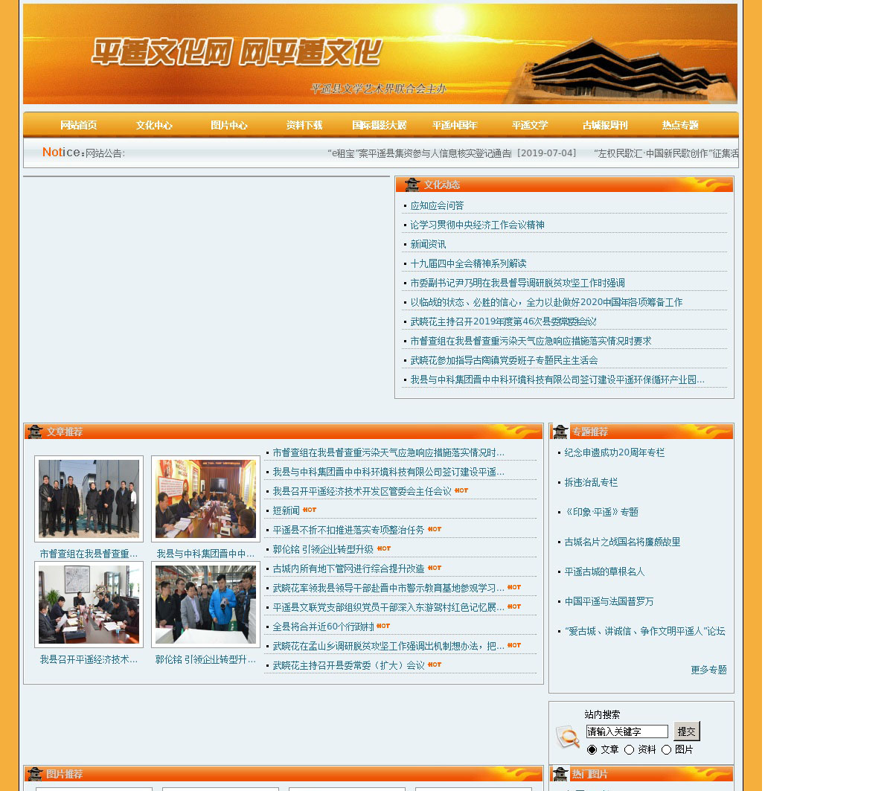Click the pavilion icon beside 专题推荐

pyautogui.click(x=560, y=432)
